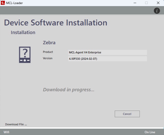Click the download progress bar
Image resolution: width=164 pixels, height=135 pixels.
[82, 128]
